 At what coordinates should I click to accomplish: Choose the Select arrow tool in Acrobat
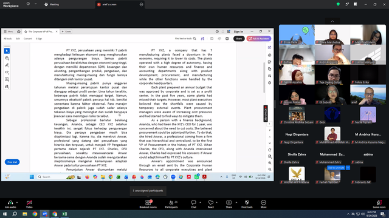7,51
